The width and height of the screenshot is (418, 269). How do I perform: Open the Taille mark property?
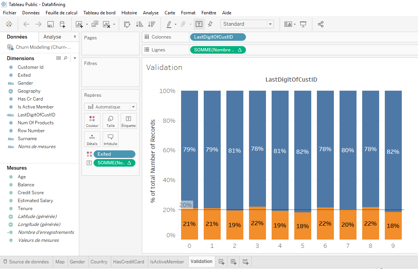pyautogui.click(x=110, y=121)
